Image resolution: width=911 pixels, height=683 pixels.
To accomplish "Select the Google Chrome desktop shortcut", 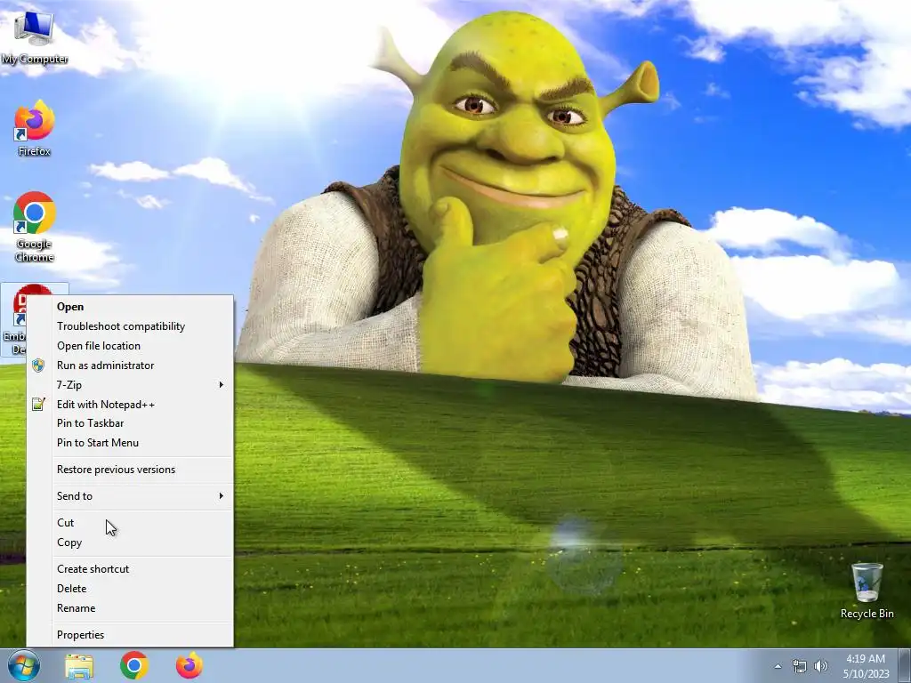I will point(35,227).
